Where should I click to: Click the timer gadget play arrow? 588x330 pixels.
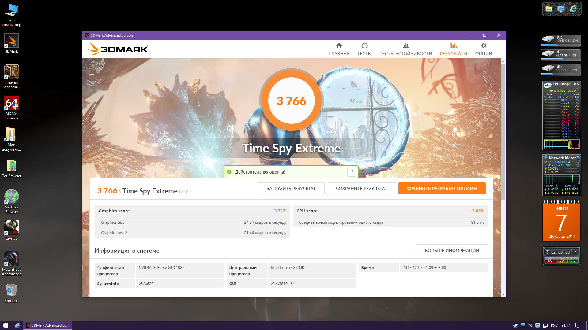click(575, 252)
